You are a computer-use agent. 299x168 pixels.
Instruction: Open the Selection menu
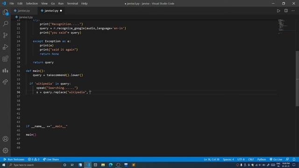pyautogui.click(x=32, y=3)
